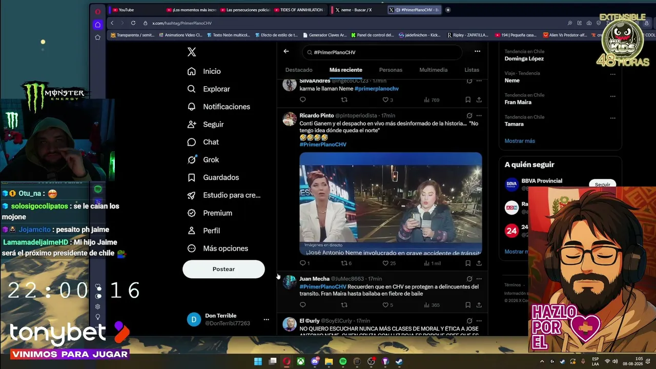Open Grok from the X sidebar

click(x=203, y=159)
